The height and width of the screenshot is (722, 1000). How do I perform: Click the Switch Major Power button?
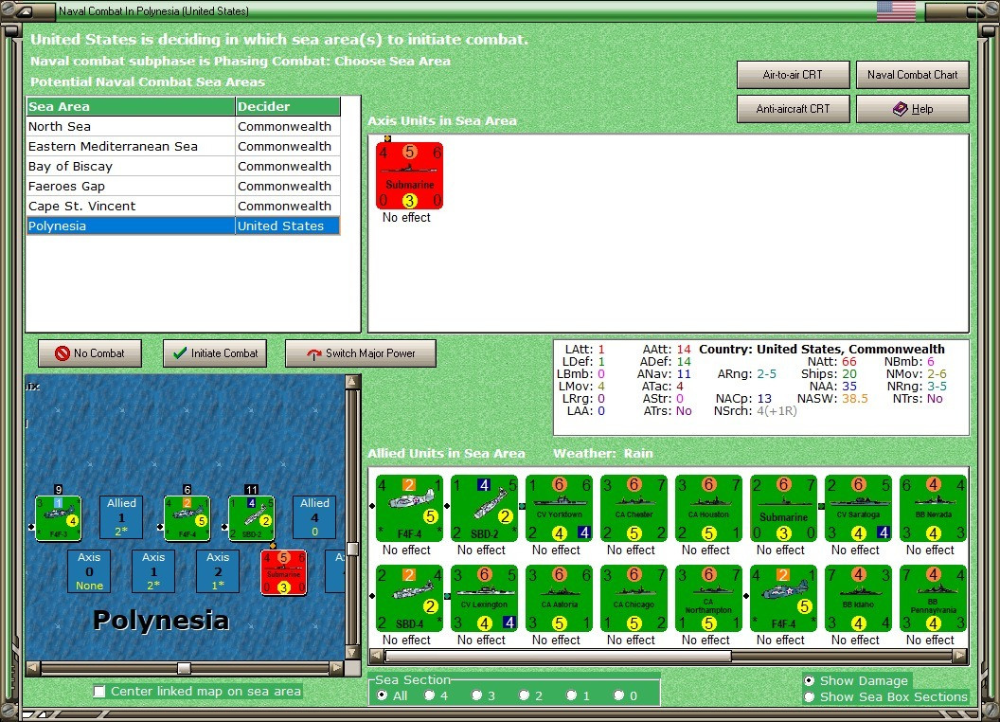pyautogui.click(x=361, y=353)
